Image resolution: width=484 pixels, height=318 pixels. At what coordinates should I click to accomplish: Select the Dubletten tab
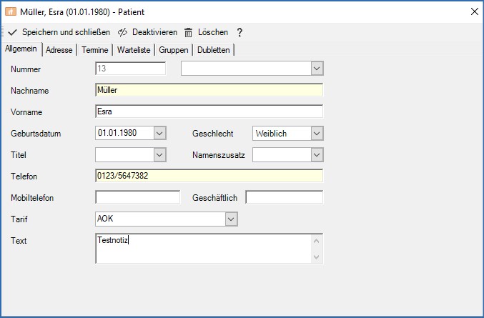[x=214, y=50]
